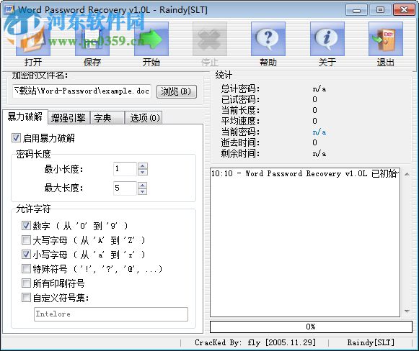This screenshot has height=351, width=419.
Task: Switch to 选项(O) tab
Action: coord(144,118)
